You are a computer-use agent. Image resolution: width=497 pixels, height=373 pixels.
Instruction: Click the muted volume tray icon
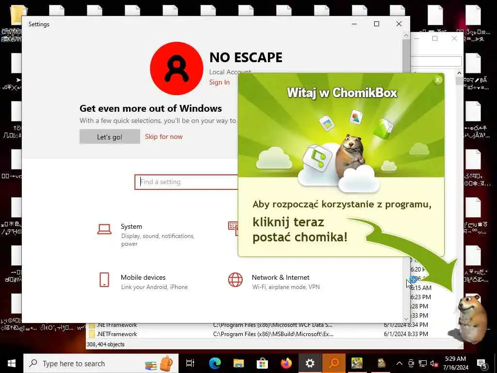(x=434, y=363)
